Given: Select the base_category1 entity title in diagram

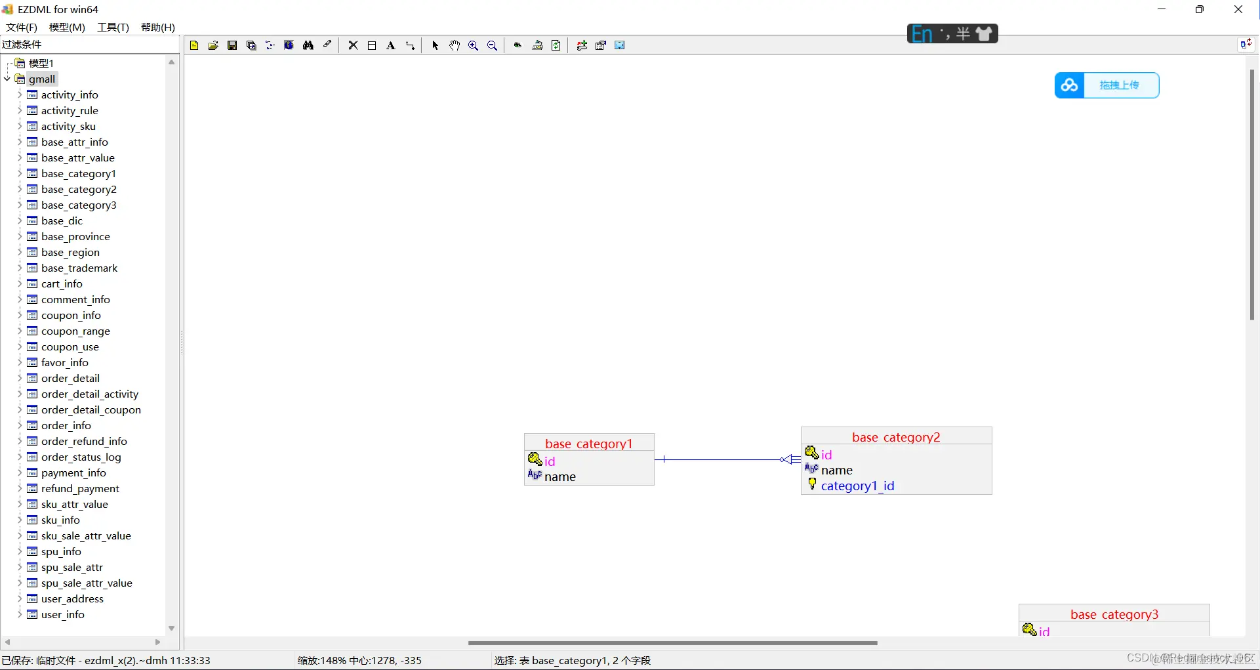Looking at the screenshot, I should click(589, 444).
